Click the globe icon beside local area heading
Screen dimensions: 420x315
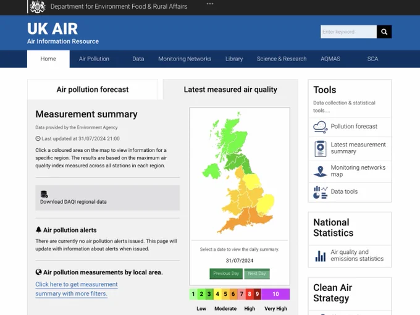click(x=38, y=272)
